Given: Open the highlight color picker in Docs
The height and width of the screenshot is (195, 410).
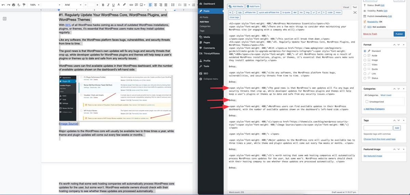Looking at the screenshot, I should click(x=124, y=5).
